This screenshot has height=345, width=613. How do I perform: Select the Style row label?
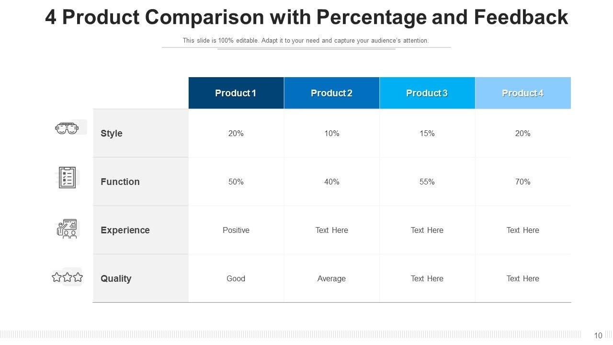112,133
